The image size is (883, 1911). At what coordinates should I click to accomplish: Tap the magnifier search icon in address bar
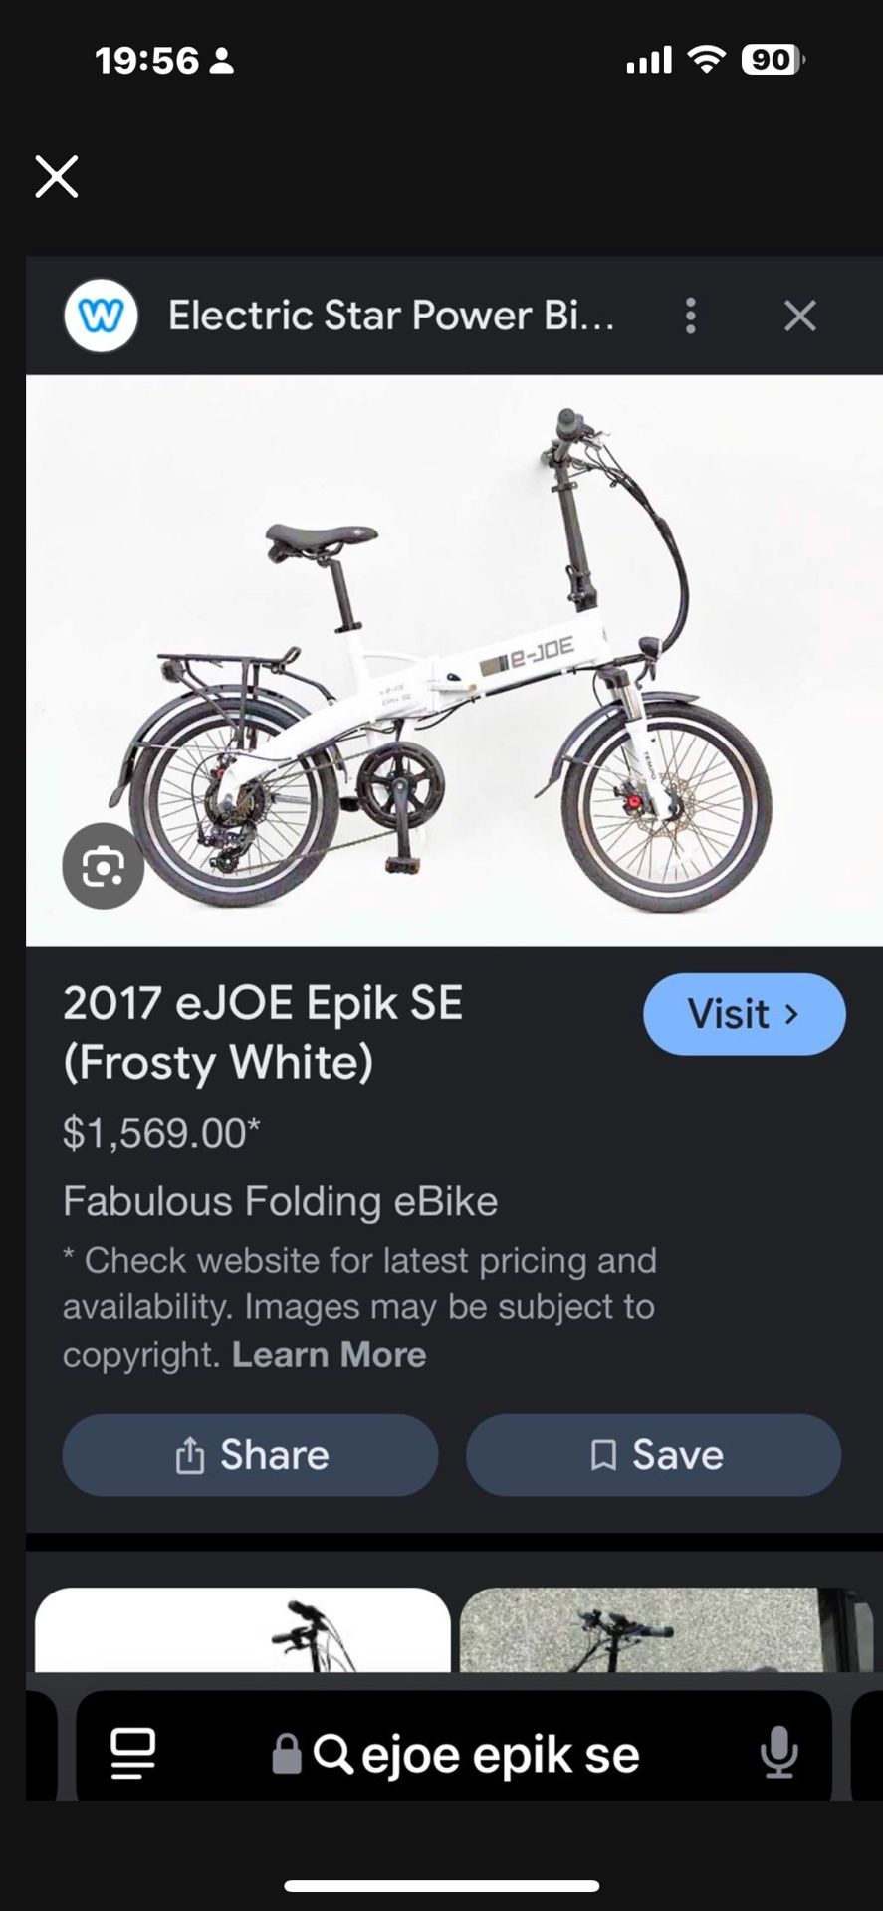point(332,1754)
